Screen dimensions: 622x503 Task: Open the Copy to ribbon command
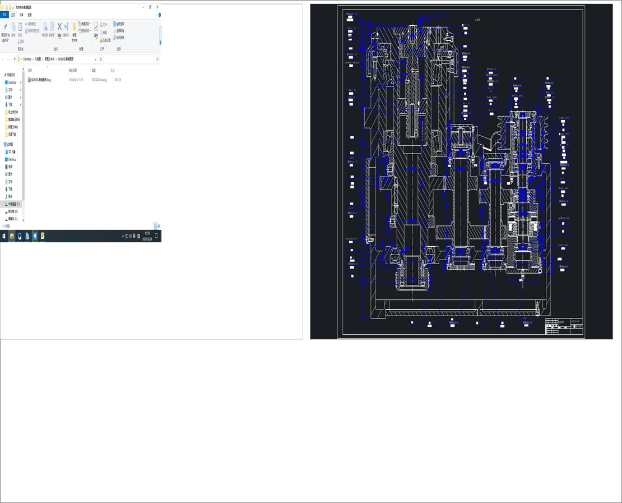pyautogui.click(x=52, y=29)
